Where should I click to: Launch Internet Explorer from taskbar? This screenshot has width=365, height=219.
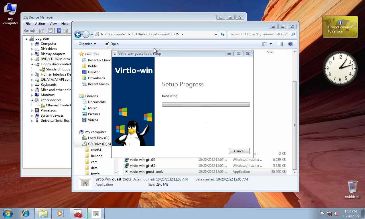point(26,213)
